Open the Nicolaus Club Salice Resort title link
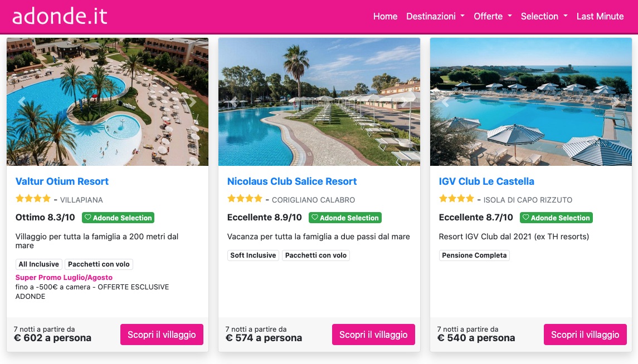 [x=292, y=181]
